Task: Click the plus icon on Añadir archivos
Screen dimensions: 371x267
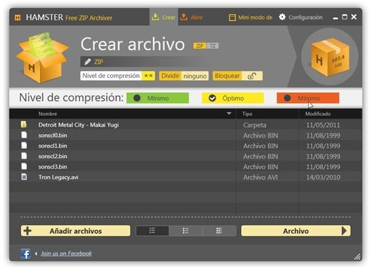Action: (x=28, y=231)
